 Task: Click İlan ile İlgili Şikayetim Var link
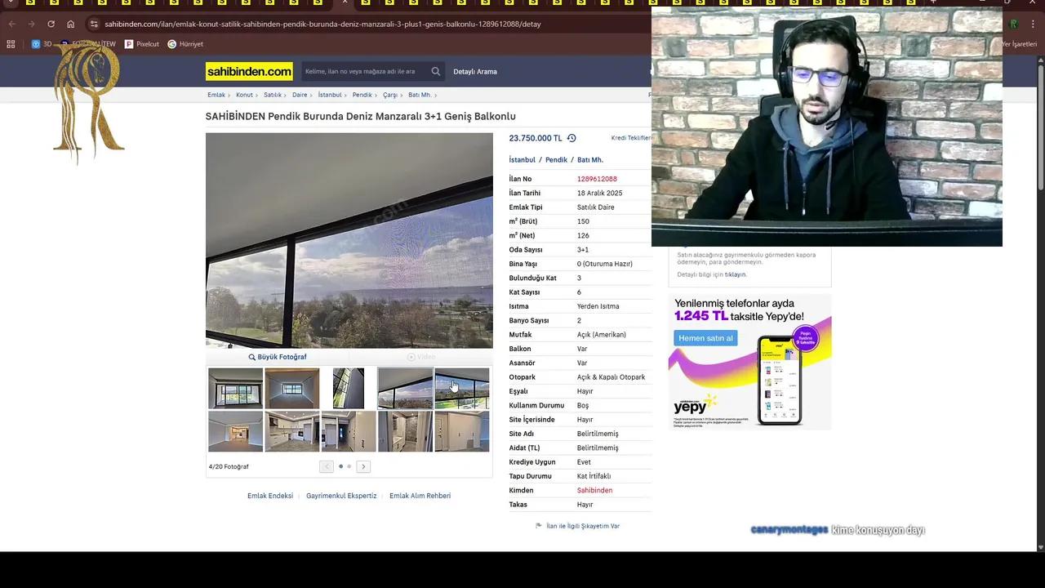[583, 526]
